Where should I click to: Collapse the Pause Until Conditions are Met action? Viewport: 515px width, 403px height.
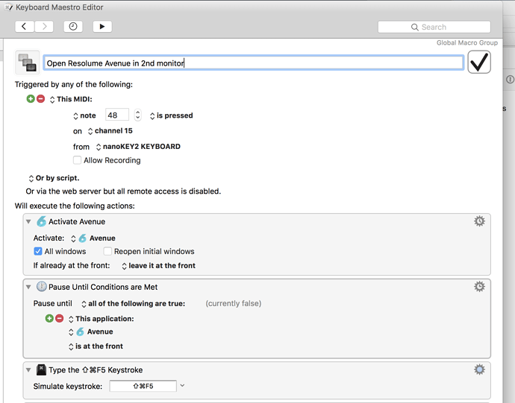tap(28, 287)
